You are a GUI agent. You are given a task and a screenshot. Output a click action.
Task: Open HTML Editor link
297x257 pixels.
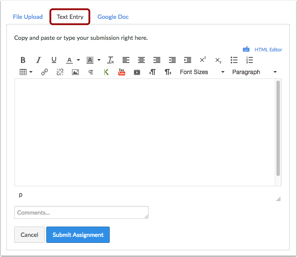coord(268,50)
